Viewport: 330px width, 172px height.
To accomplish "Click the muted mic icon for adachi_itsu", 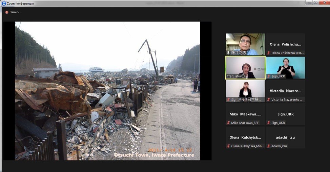I will pos(269,146).
